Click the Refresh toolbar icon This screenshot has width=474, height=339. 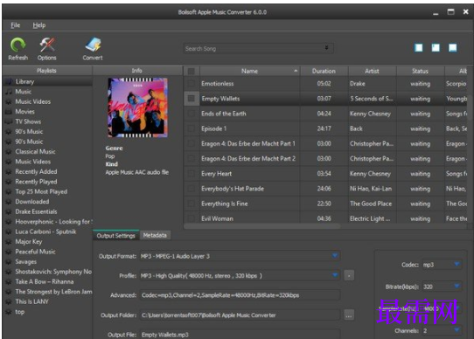pyautogui.click(x=17, y=45)
